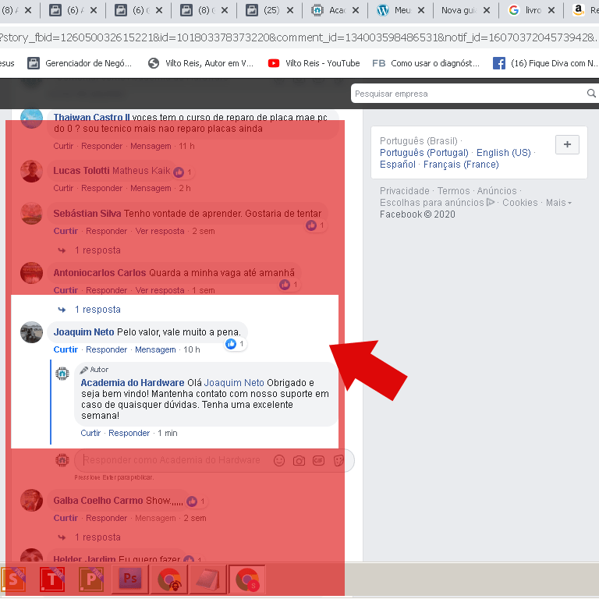The height and width of the screenshot is (599, 599).
Task: Click Curtir on Joaquim Neto's comment
Action: (66, 349)
